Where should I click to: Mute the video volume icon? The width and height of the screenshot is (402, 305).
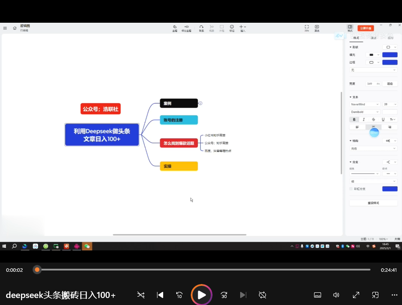[336, 295]
